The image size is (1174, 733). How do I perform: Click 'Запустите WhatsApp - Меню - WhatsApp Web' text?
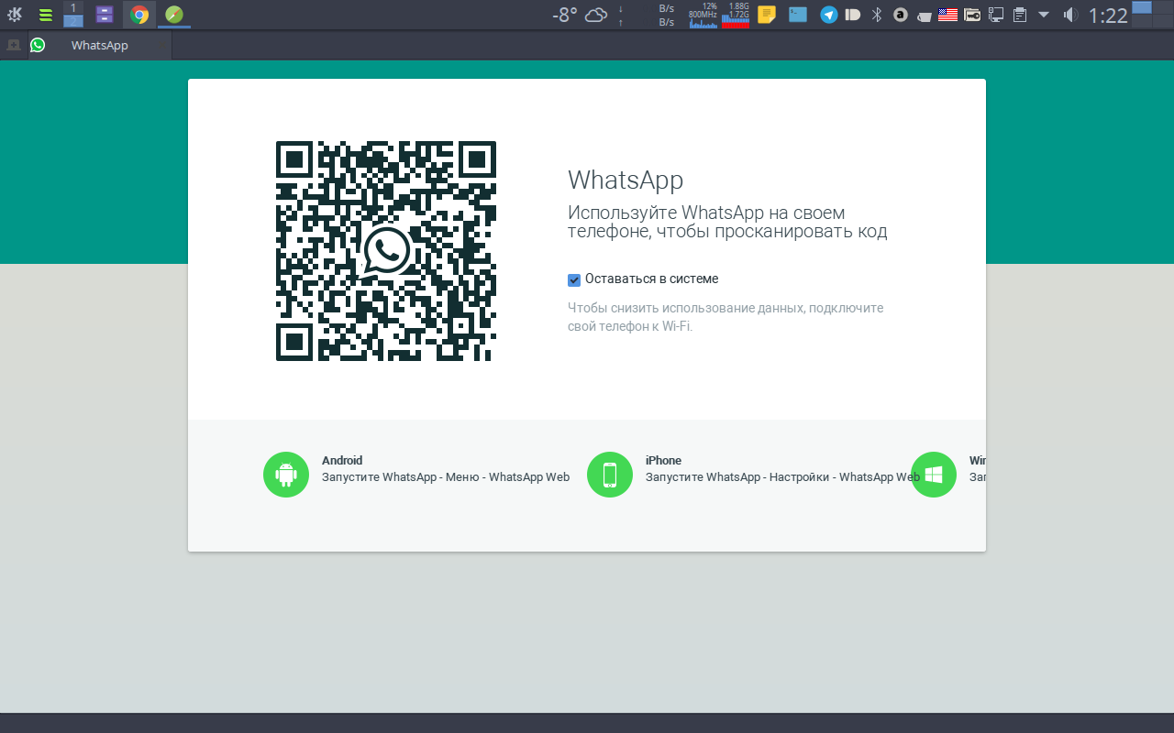[446, 477]
